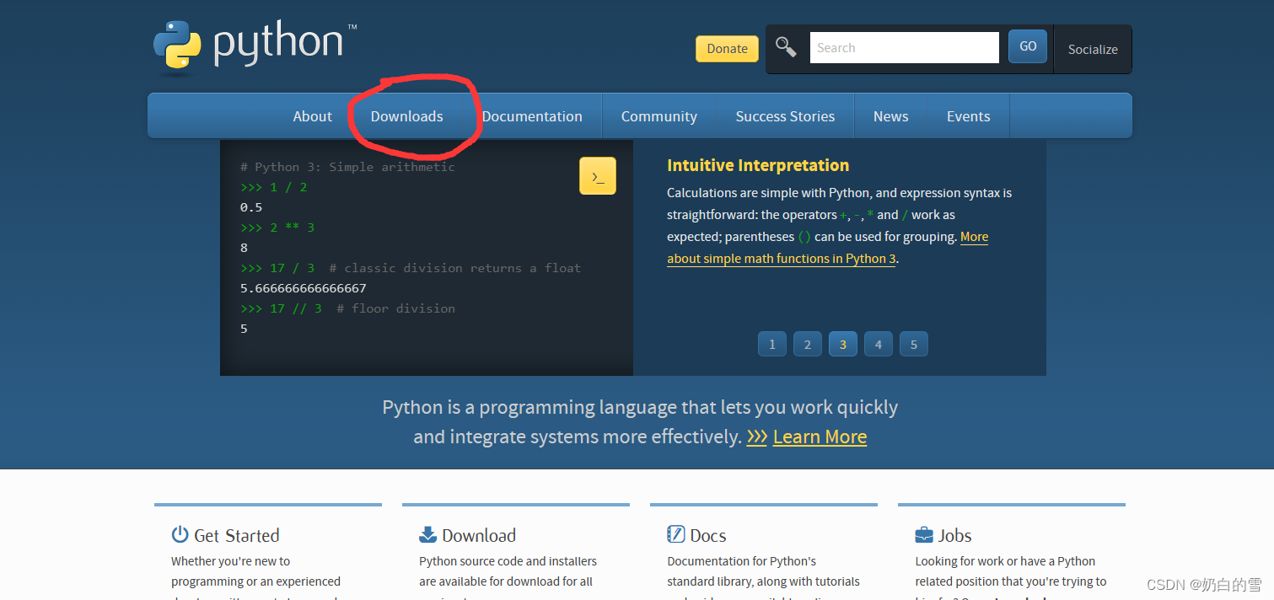Open the Downloads menu
Screen dimensions: 1274x600
pyautogui.click(x=407, y=116)
